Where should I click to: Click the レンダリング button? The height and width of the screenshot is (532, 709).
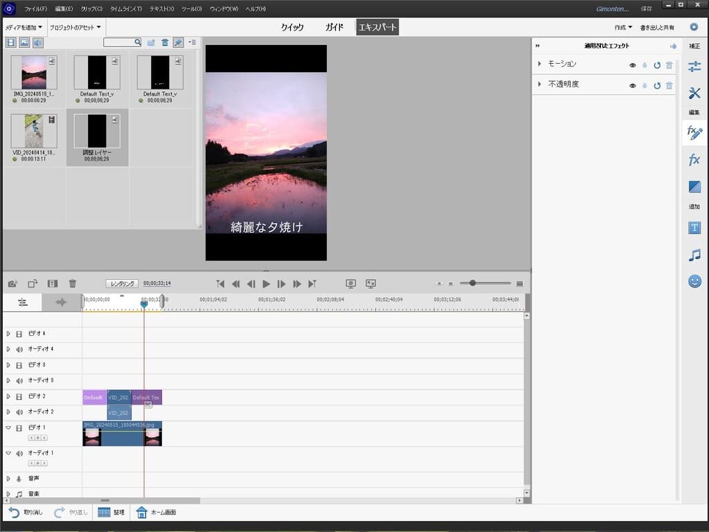[x=123, y=283]
